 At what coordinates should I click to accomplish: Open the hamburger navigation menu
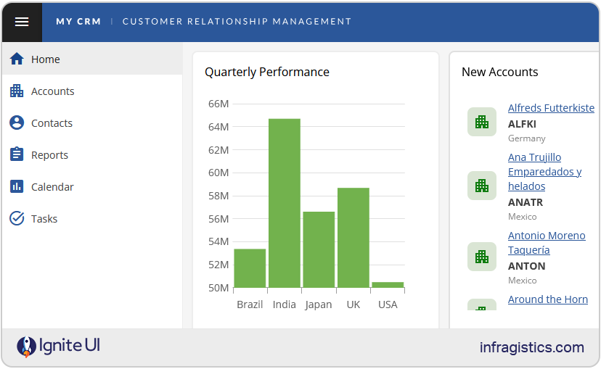22,22
